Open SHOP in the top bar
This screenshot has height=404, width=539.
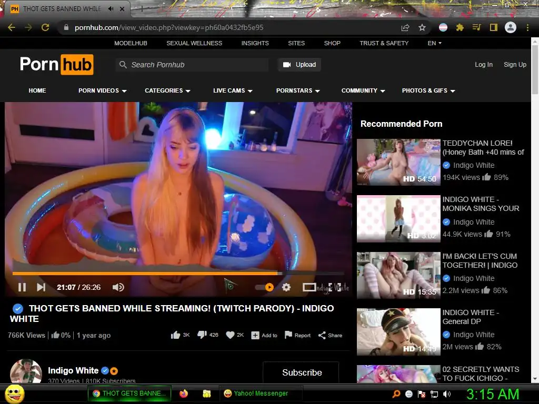(x=332, y=43)
